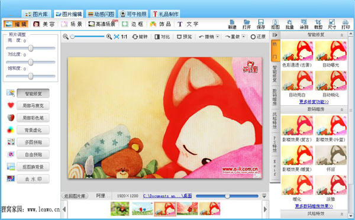Select the 怀旧 sepia effect thumbnail
355x220 pixels.
point(331,156)
